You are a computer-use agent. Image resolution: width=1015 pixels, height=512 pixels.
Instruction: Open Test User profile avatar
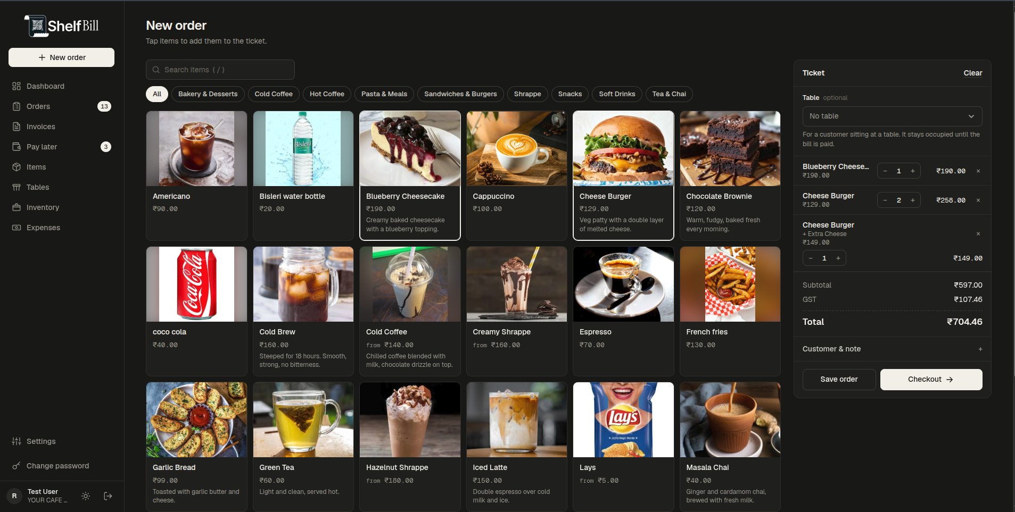tap(14, 496)
